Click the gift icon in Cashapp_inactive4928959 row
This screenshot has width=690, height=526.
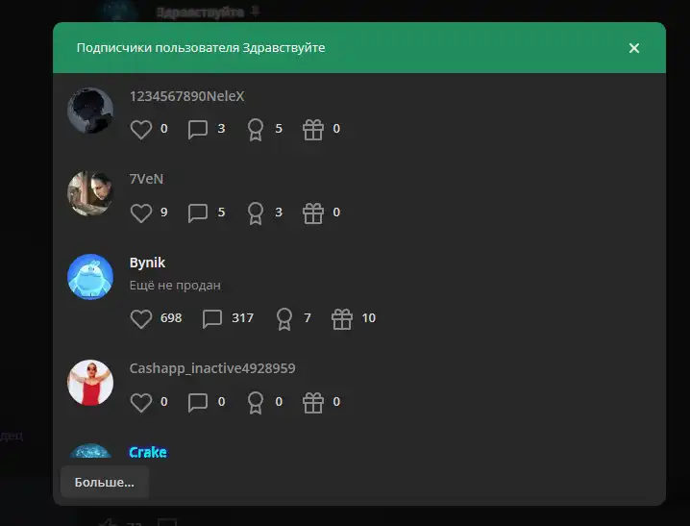click(x=313, y=402)
